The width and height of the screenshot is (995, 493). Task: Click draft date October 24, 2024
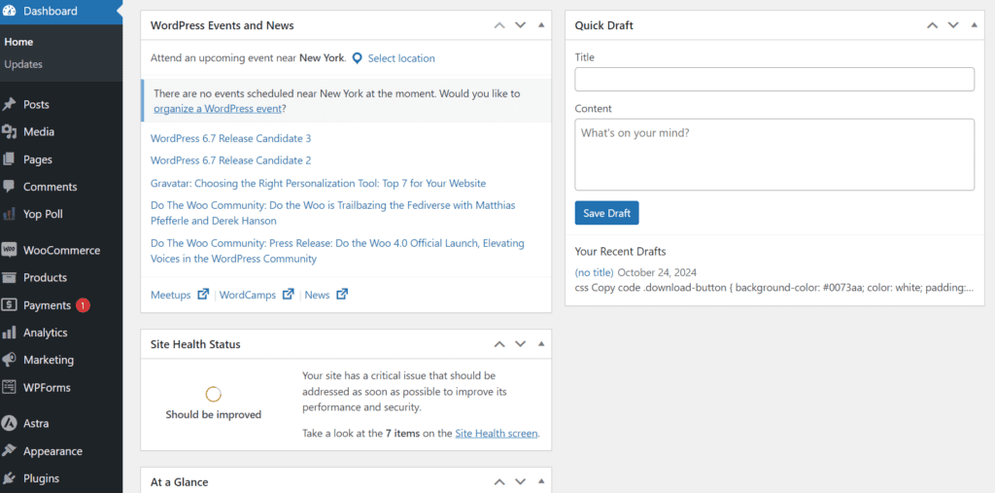click(x=658, y=272)
